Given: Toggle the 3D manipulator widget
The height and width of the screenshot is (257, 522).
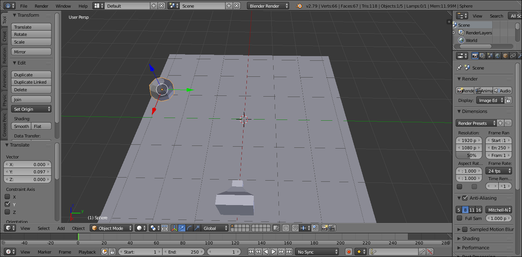Looking at the screenshot, I should [174, 228].
